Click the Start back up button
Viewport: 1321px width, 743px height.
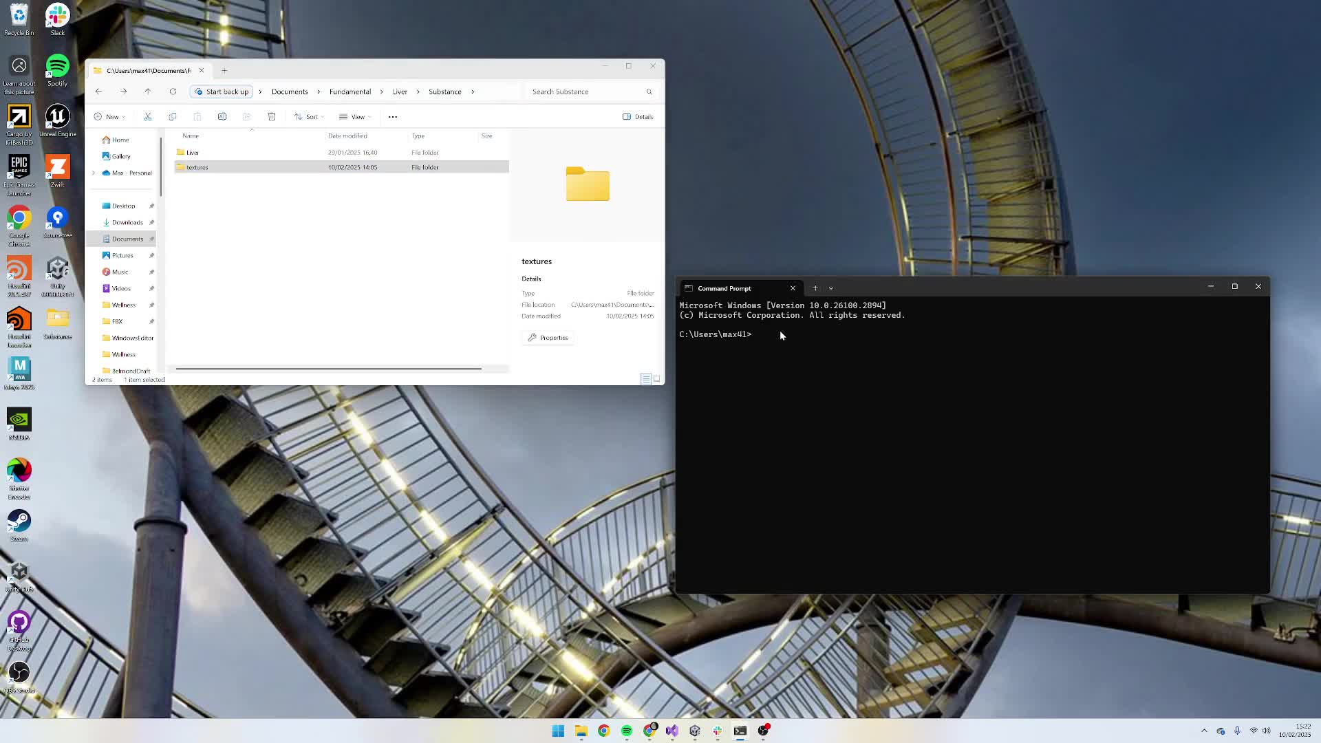[222, 91]
